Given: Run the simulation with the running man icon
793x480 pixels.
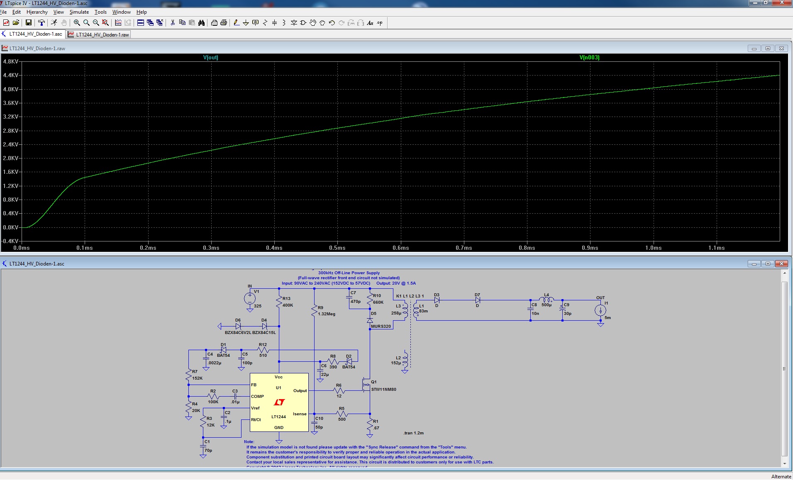Looking at the screenshot, I should tap(54, 23).
